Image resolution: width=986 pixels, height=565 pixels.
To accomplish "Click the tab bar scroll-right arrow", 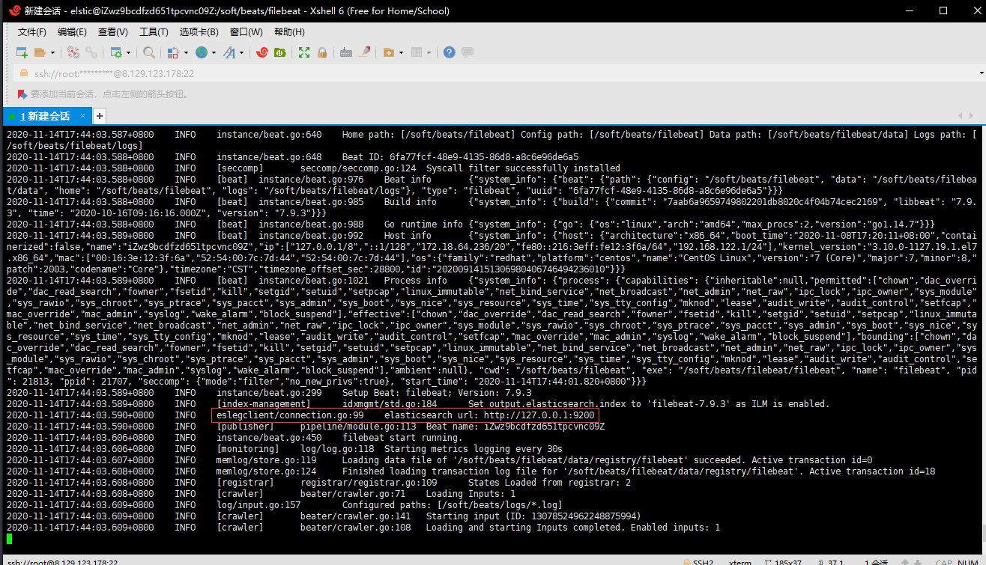I will coord(970,116).
